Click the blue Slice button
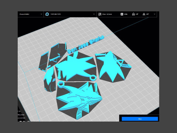This screenshot has width=177, height=133. coord(140,119)
